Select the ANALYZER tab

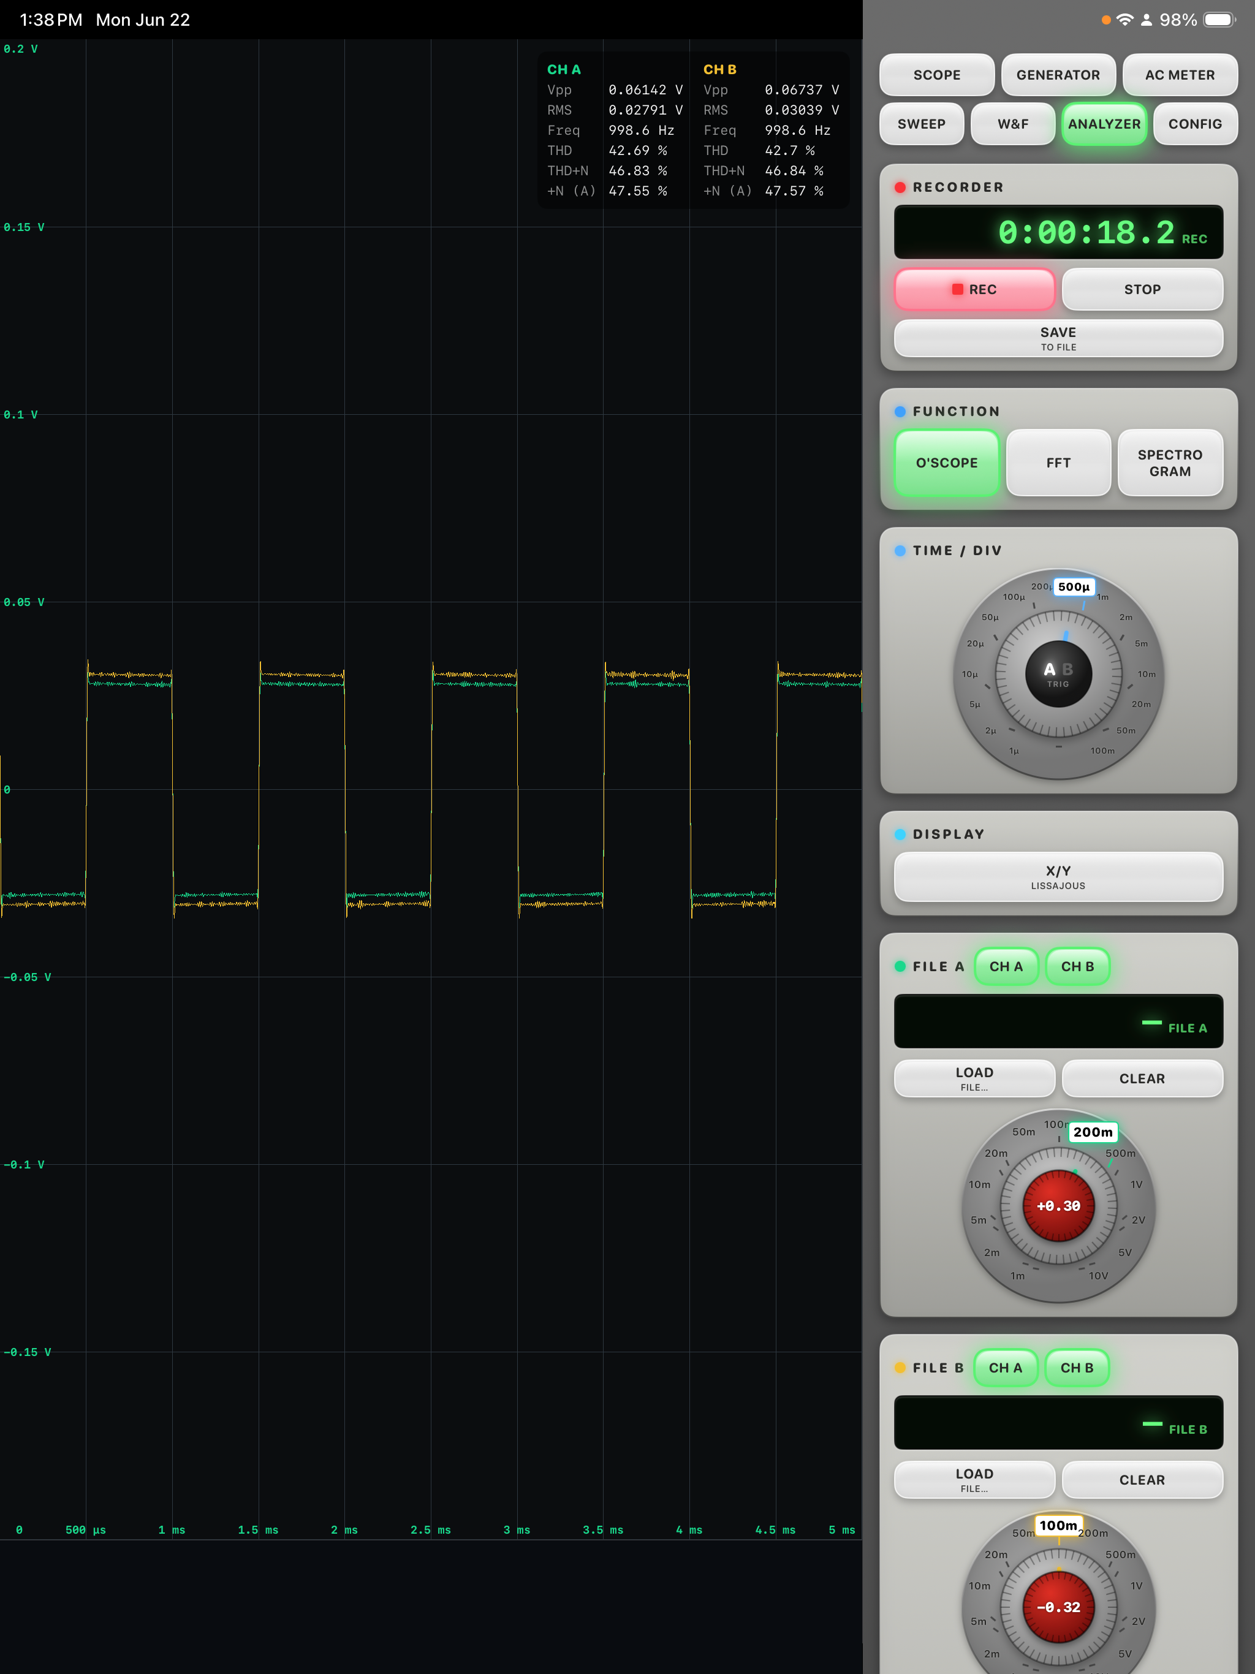[1104, 124]
